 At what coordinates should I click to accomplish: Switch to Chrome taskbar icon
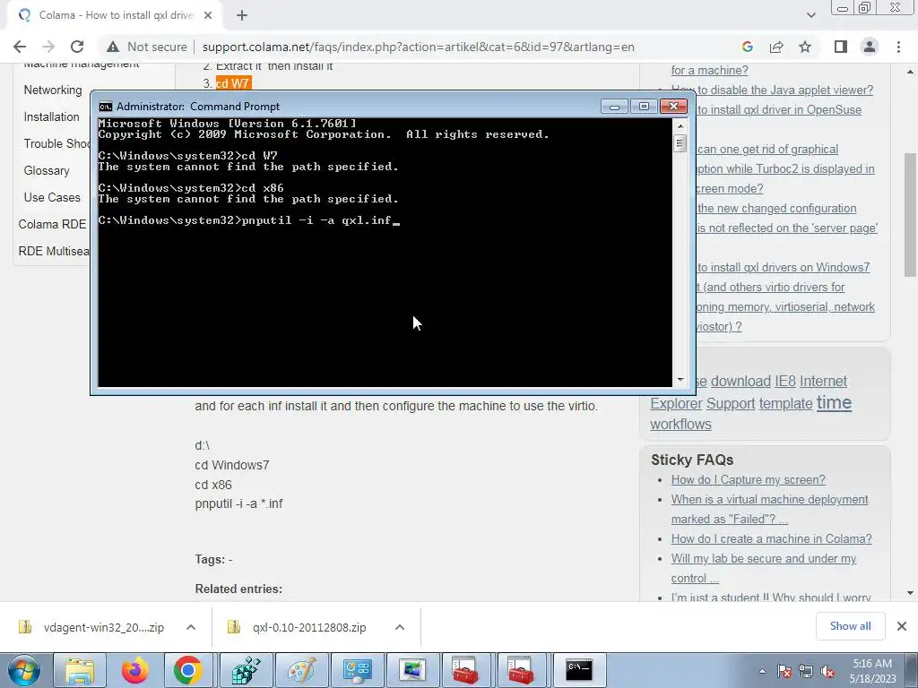click(x=188, y=670)
